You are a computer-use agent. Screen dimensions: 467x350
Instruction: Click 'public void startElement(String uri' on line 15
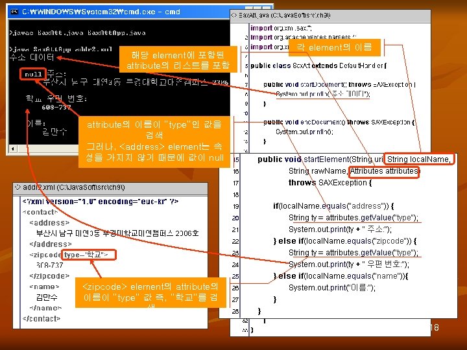tap(320, 159)
